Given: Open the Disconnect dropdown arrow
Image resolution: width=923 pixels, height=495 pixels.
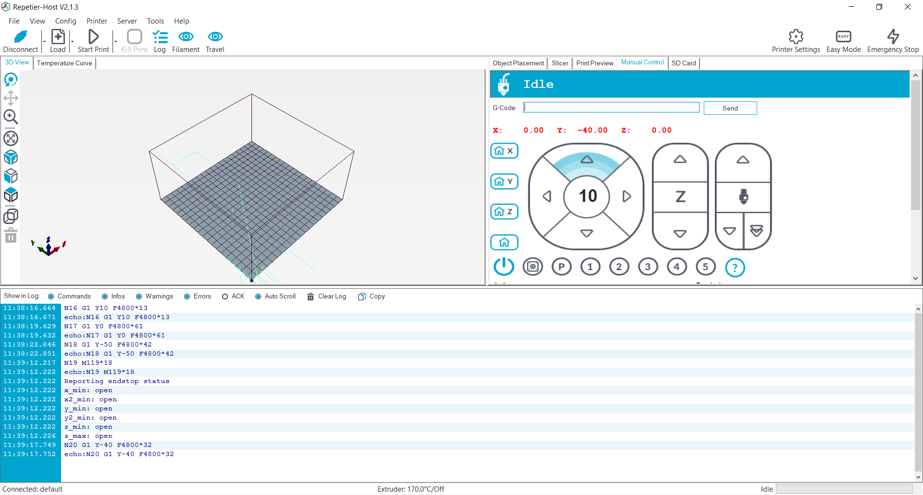Looking at the screenshot, I should coord(44,41).
